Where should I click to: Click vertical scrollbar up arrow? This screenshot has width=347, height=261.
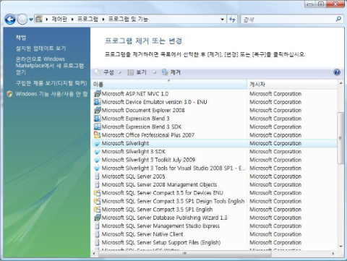point(340,83)
